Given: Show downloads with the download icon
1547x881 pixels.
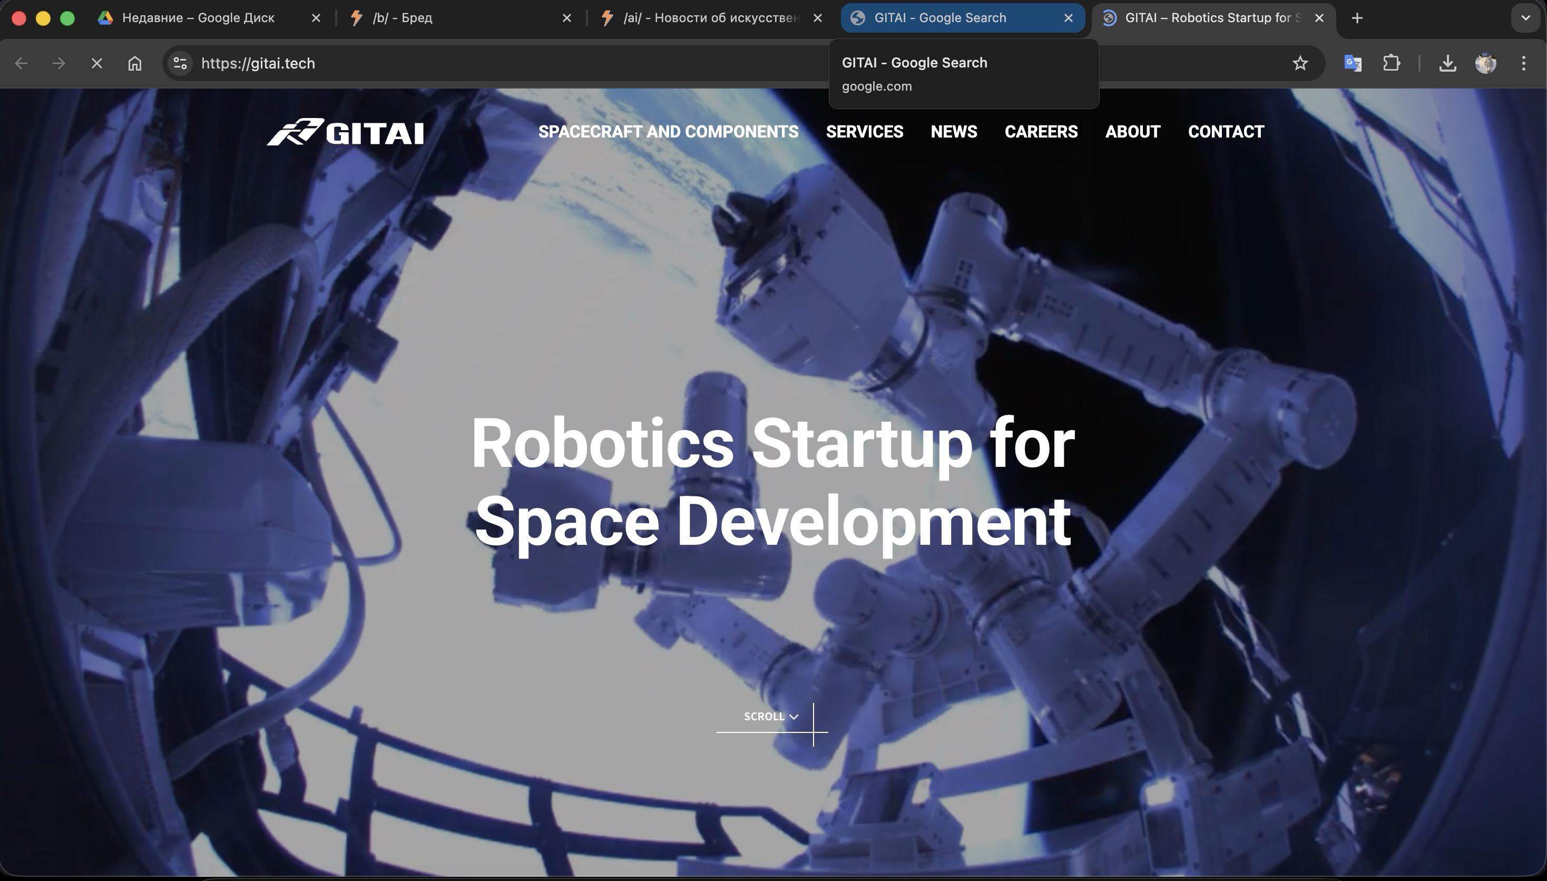Looking at the screenshot, I should (1447, 63).
